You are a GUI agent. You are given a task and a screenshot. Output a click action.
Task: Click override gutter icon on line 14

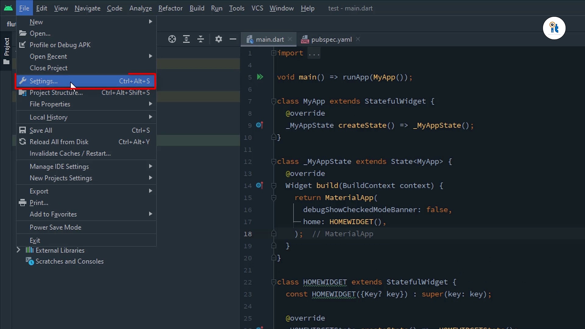pyautogui.click(x=260, y=185)
